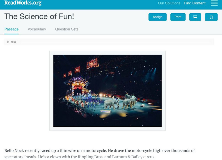Click the circus photo thumbnail
222x160 pixels.
pyautogui.click(x=107, y=91)
